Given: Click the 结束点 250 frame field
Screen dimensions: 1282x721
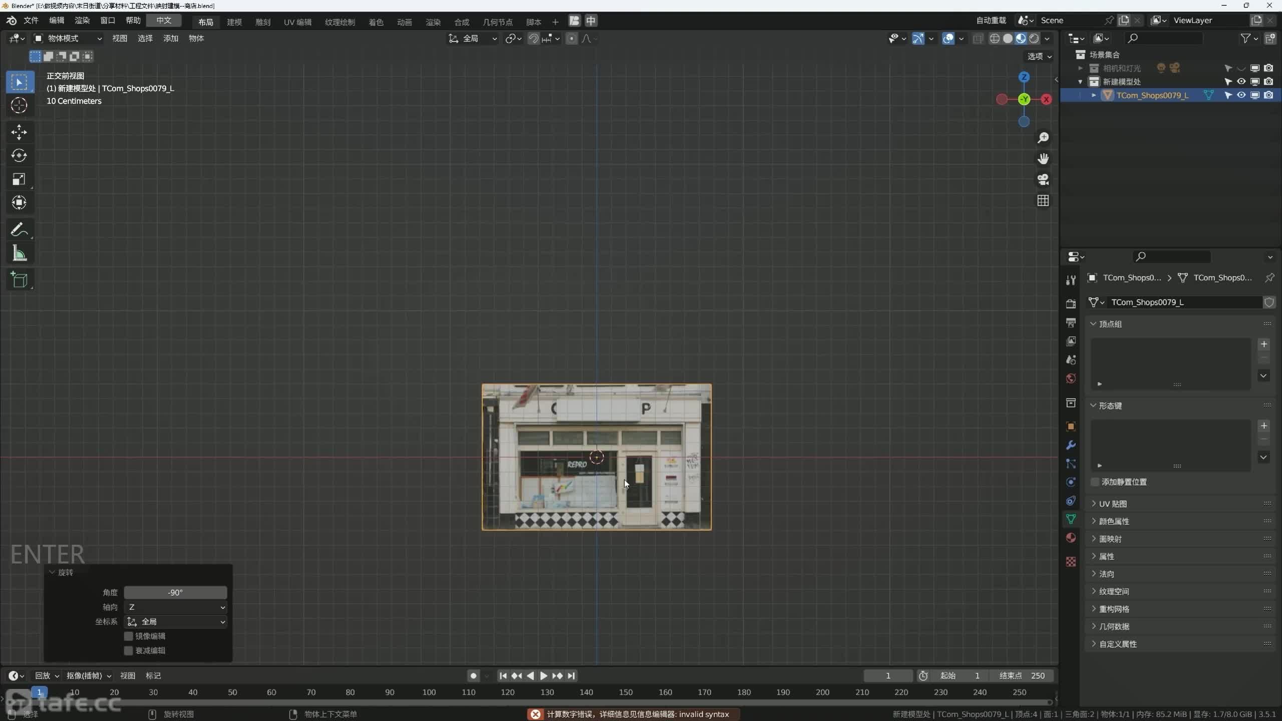Looking at the screenshot, I should tap(1022, 676).
